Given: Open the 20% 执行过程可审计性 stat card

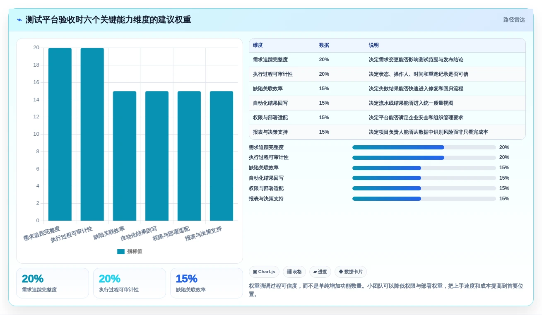Looking at the screenshot, I should pyautogui.click(x=130, y=283).
